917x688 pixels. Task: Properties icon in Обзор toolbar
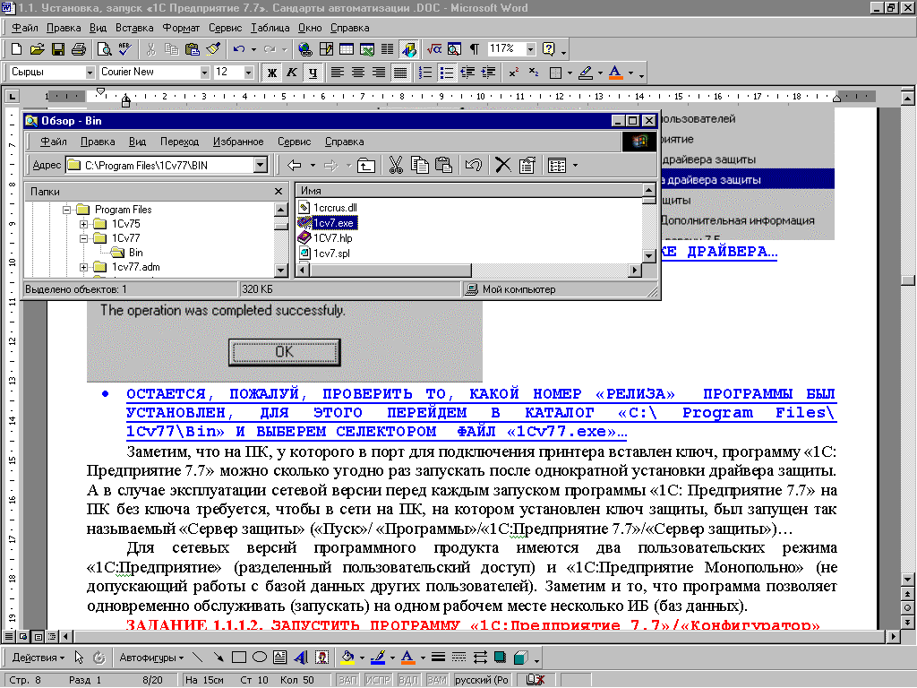pyautogui.click(x=527, y=166)
